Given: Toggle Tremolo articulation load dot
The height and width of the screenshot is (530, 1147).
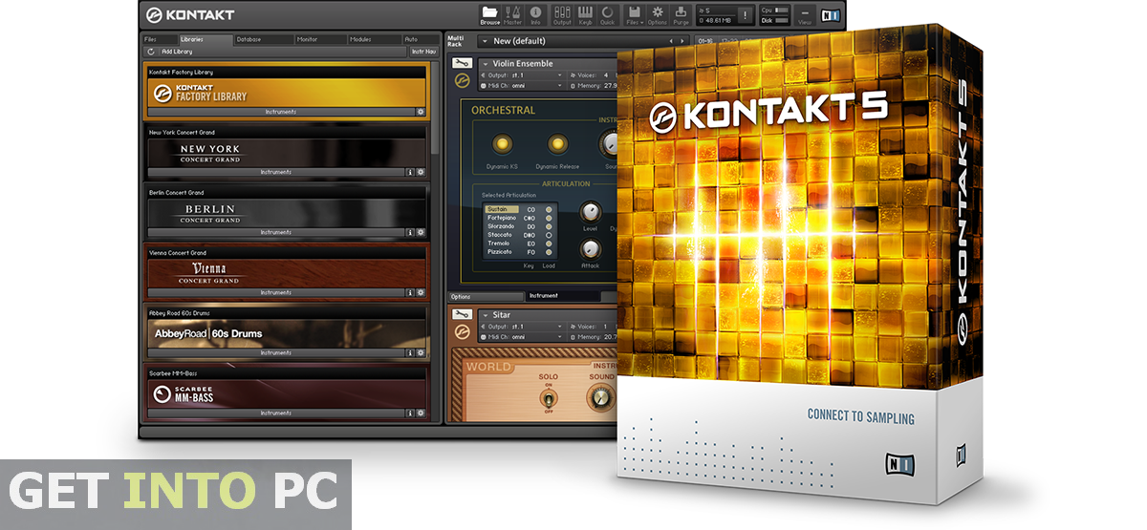Looking at the screenshot, I should point(549,244).
